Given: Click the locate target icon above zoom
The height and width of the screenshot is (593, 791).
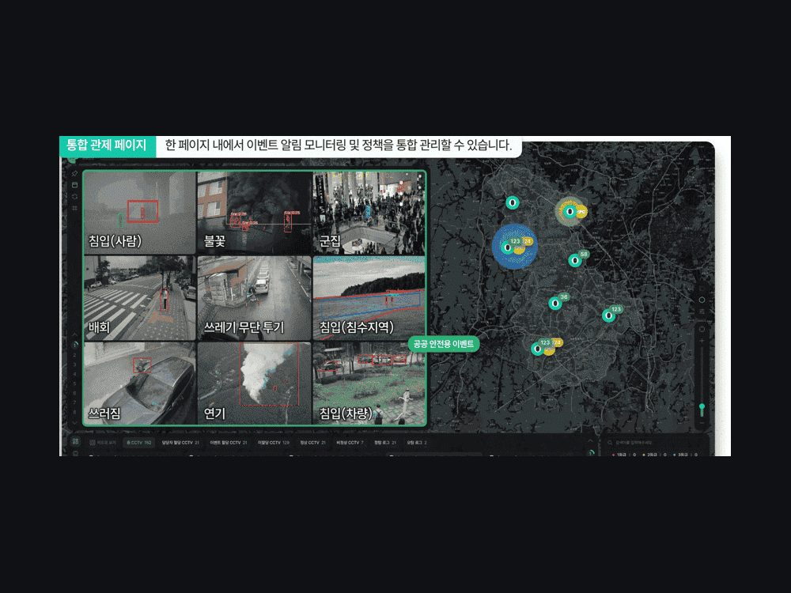Looking at the screenshot, I should click(x=702, y=329).
